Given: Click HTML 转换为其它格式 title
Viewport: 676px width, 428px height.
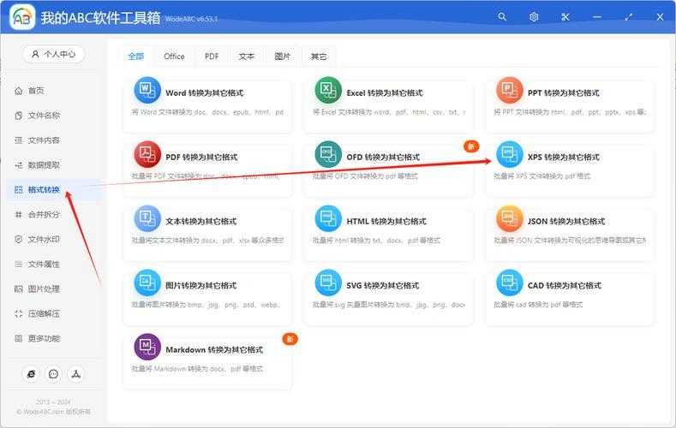Looking at the screenshot, I should 386,222.
